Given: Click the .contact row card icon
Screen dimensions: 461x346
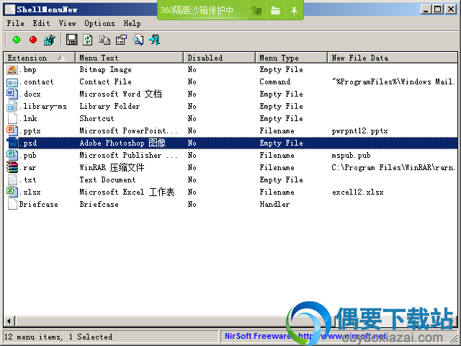Looking at the screenshot, I should pos(12,82).
